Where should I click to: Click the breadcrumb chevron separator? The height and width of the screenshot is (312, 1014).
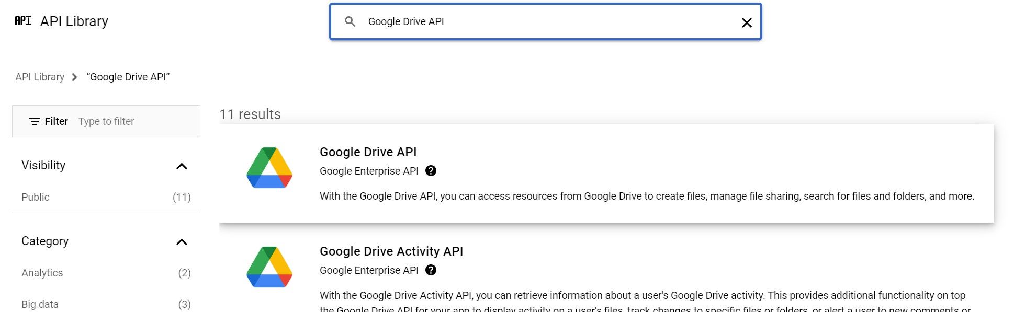[x=74, y=77]
